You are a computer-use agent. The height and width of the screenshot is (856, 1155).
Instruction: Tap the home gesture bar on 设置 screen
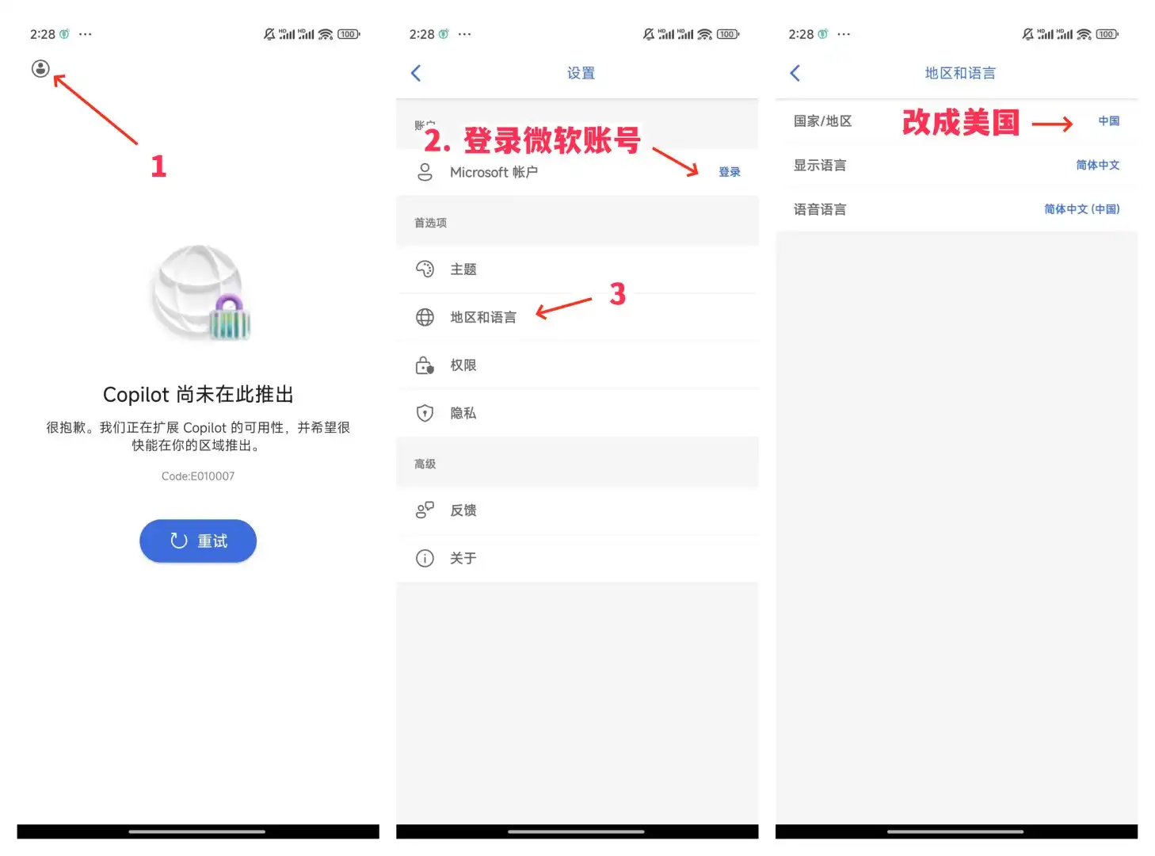[576, 831]
